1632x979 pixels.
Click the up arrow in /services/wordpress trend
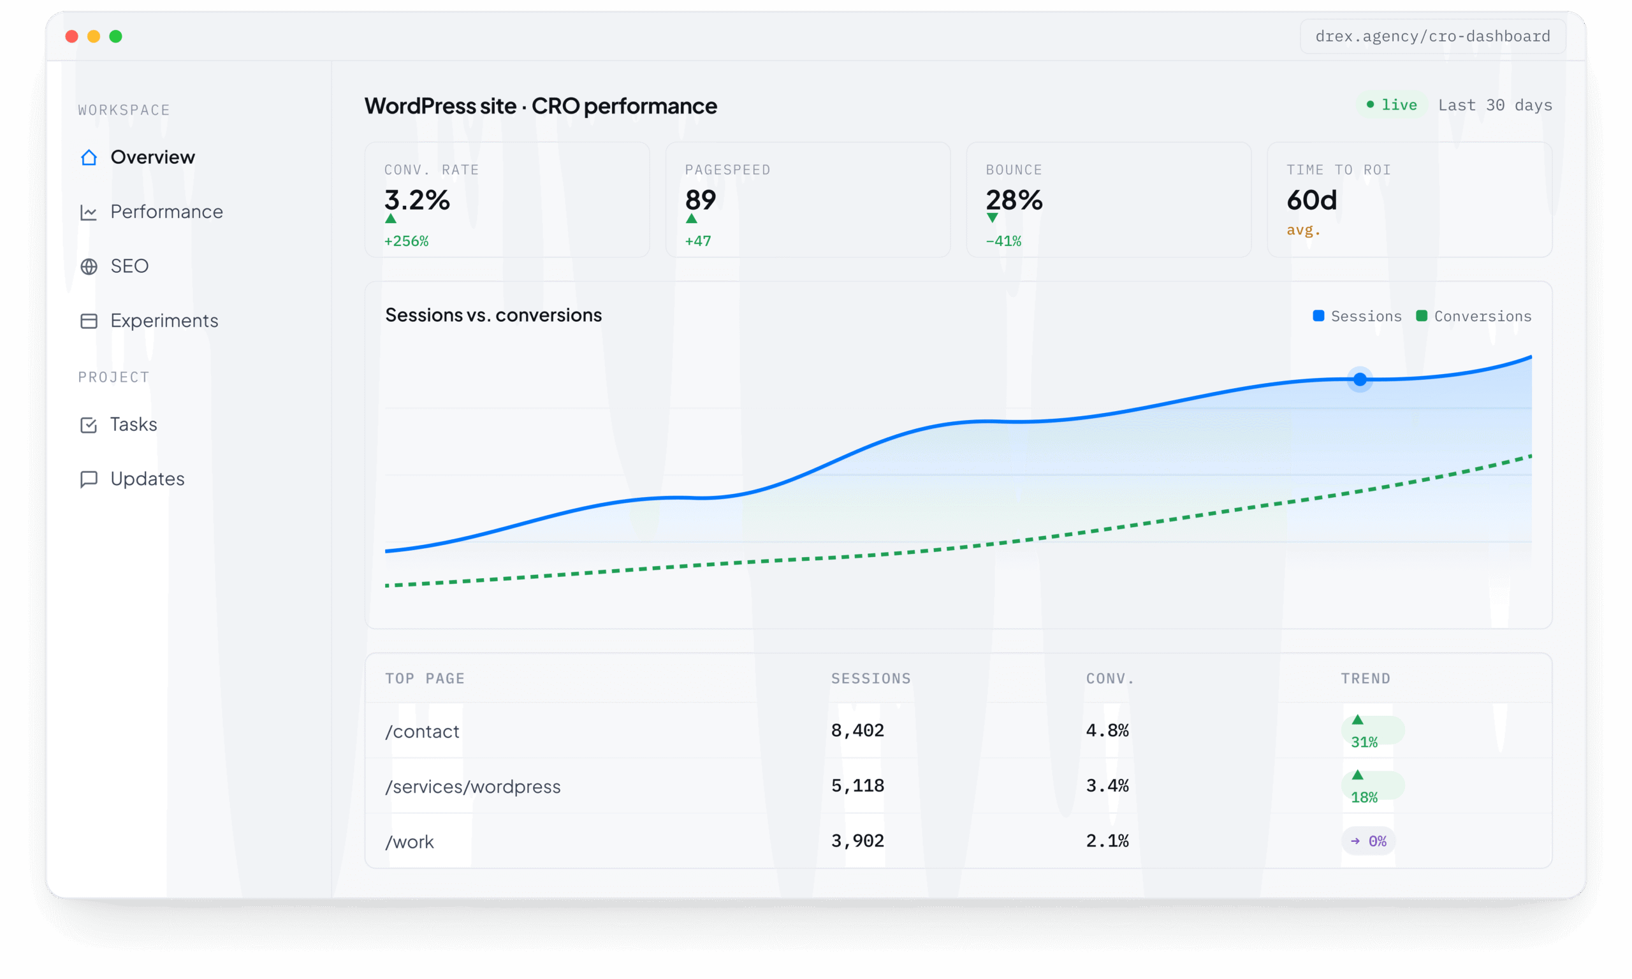click(1358, 775)
